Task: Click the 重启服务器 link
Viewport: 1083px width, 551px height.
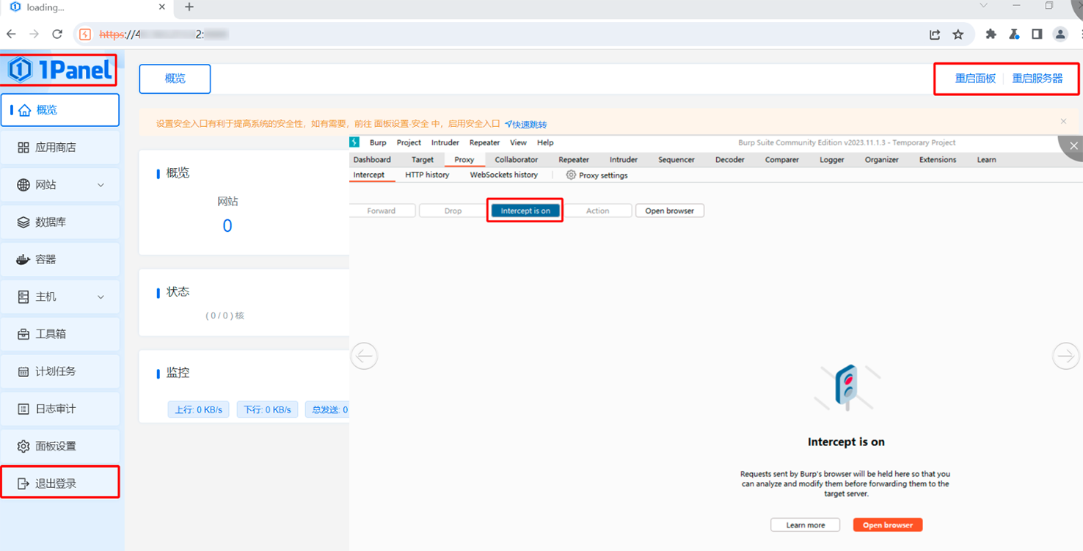Action: [1038, 79]
